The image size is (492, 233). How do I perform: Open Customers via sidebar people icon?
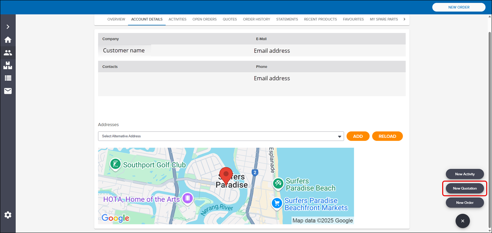[8, 53]
